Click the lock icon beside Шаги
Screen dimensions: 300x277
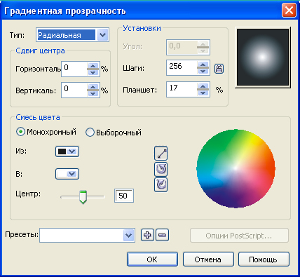pyautogui.click(x=219, y=69)
